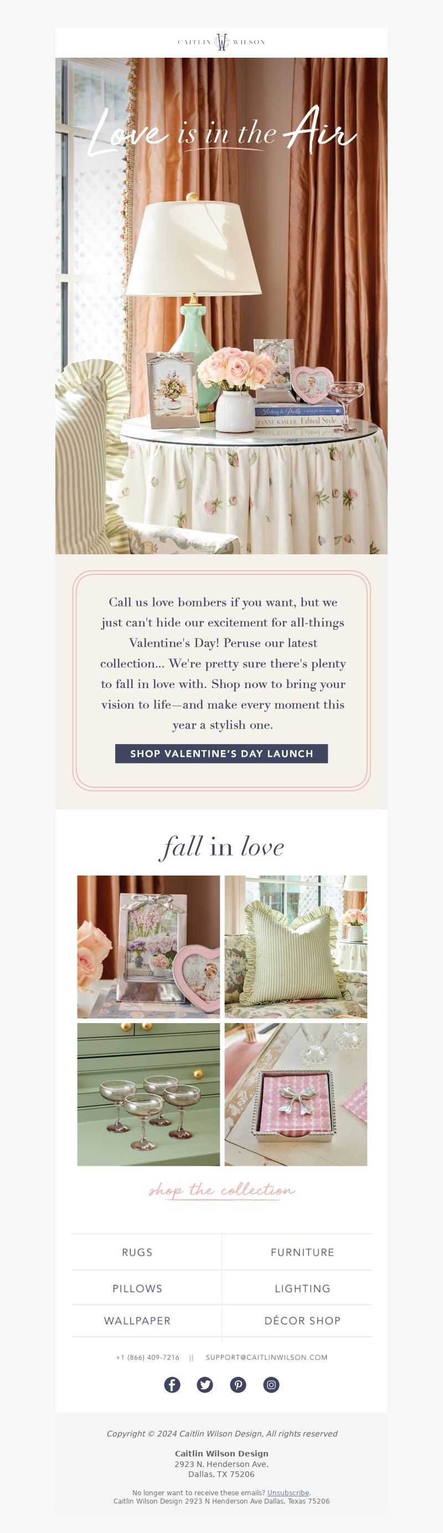
Task: Click the support email address
Action: click(x=267, y=1357)
